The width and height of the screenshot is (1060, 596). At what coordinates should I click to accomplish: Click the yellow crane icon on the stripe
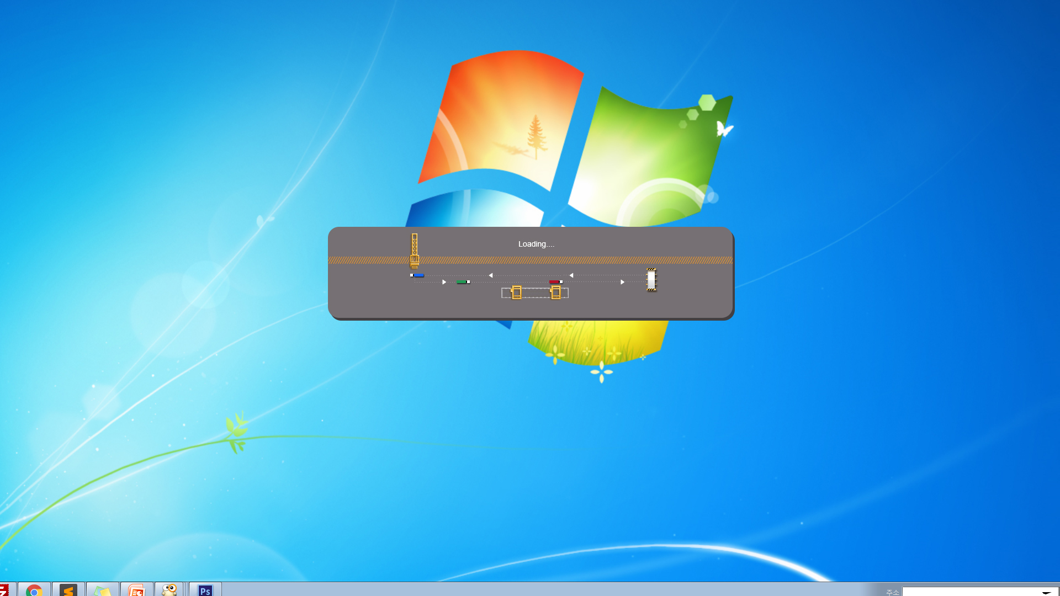pyautogui.click(x=415, y=251)
